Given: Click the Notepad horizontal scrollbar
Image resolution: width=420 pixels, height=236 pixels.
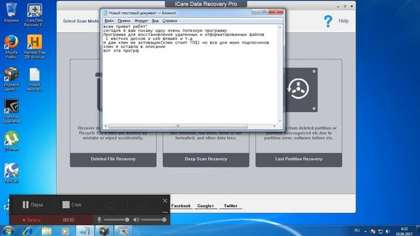Looking at the screenshot, I should pos(178,126).
